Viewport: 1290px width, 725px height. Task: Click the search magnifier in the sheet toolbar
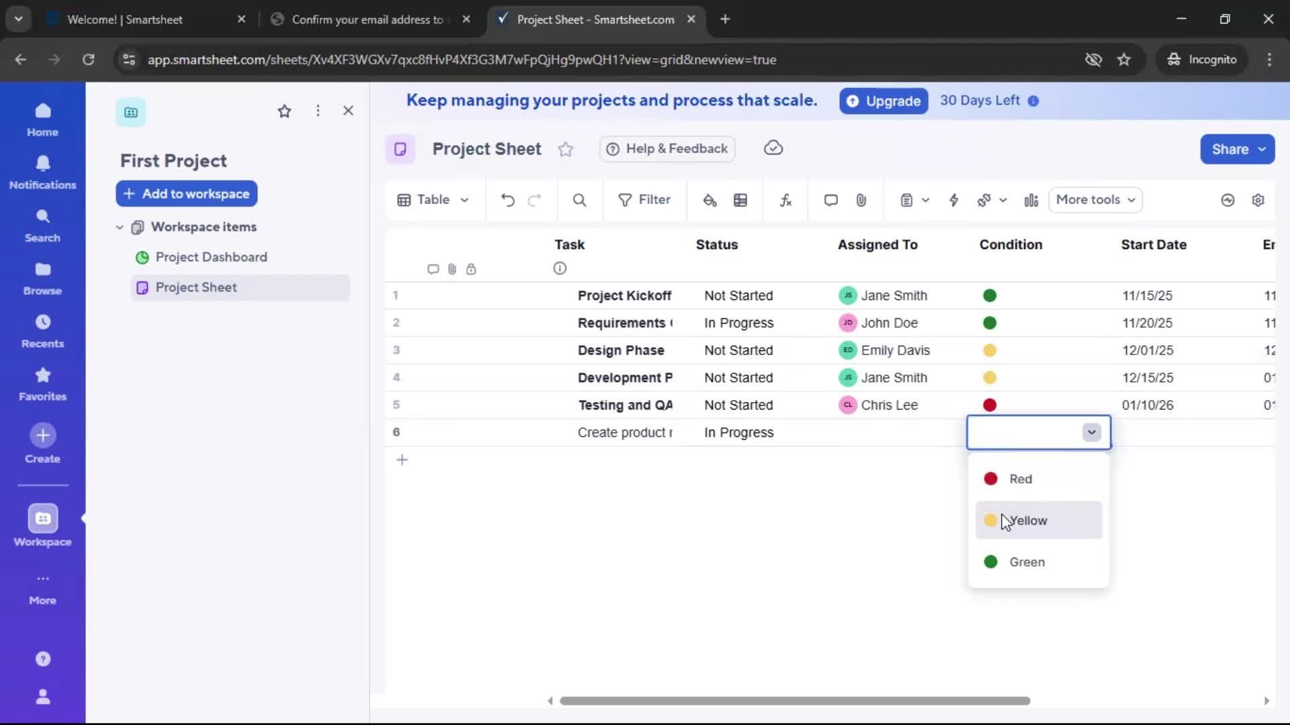click(x=580, y=200)
